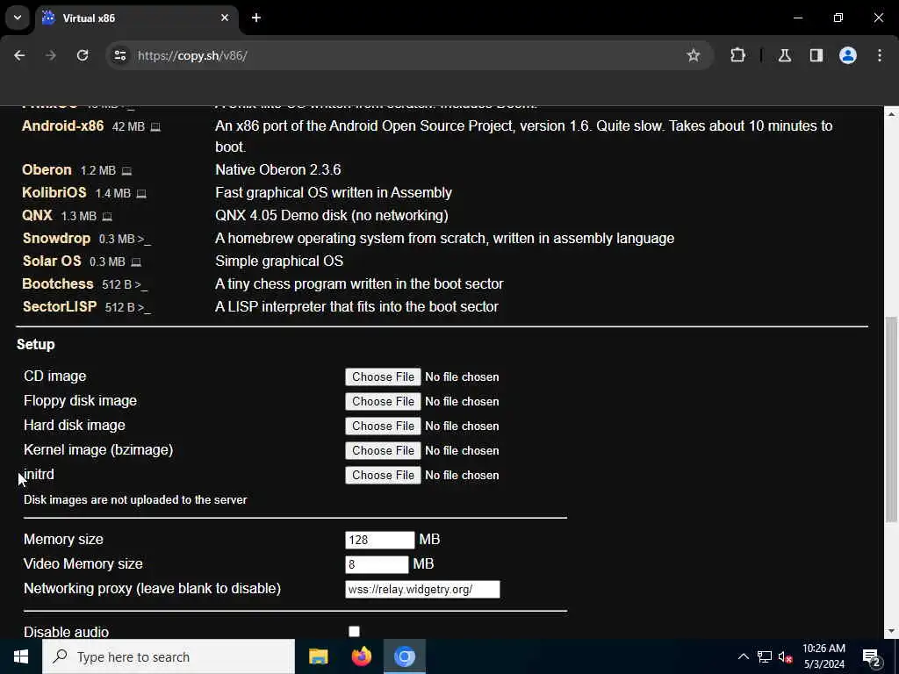Screen dimensions: 899x674
Task: Bookmark this page with the star icon
Action: point(694,55)
